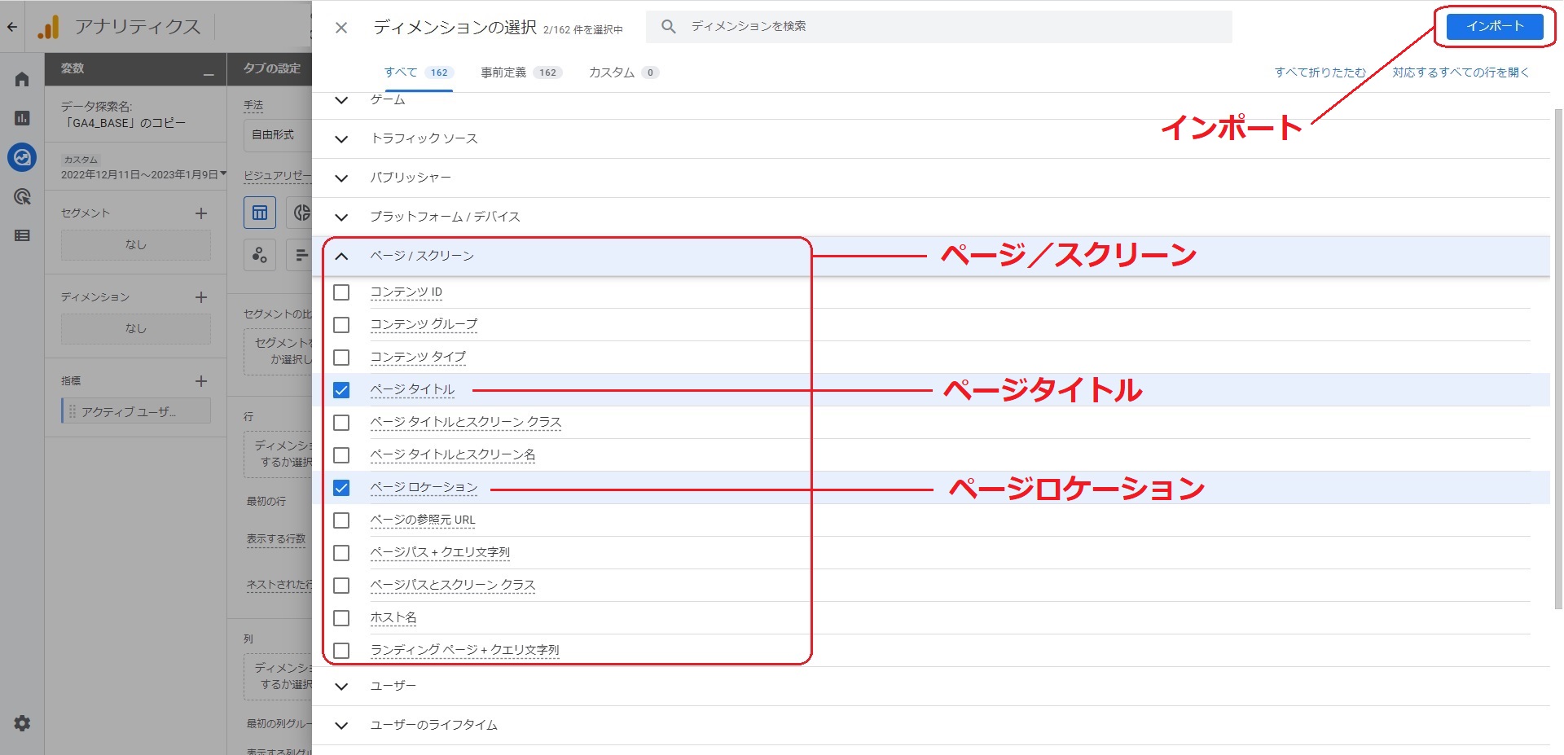Viewport: 1564px width, 755px height.
Task: Check ページパスとスクリーン クラス checkbox
Action: click(341, 586)
